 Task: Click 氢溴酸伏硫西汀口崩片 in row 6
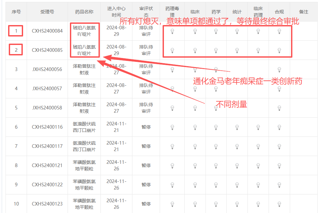[84, 127]
